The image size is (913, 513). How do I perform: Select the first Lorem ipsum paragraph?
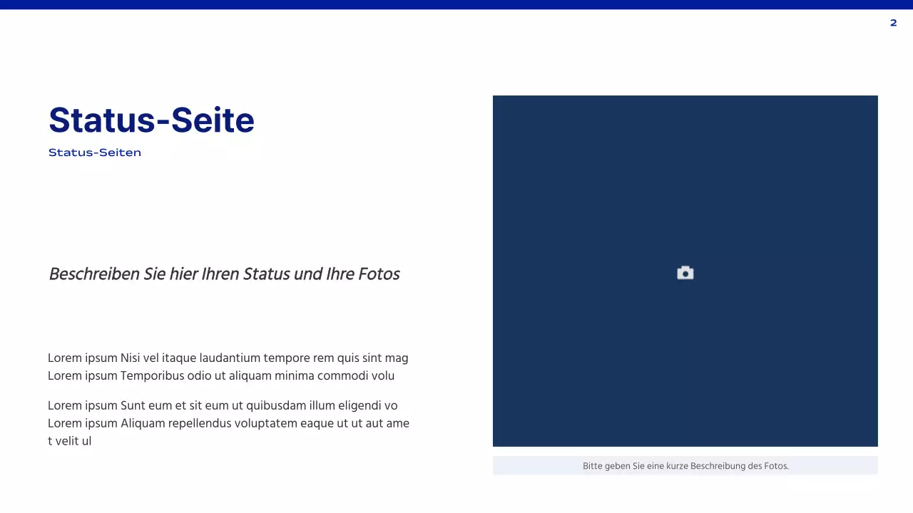click(x=228, y=366)
